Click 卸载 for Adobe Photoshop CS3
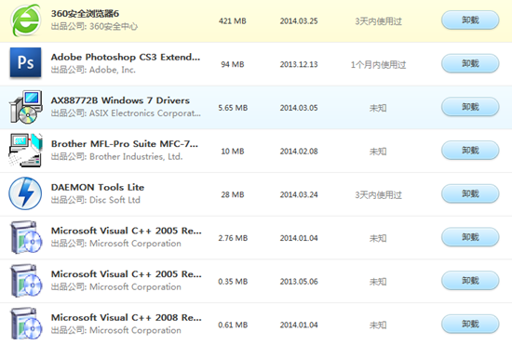Viewport: 512px width, 345px height. point(470,63)
